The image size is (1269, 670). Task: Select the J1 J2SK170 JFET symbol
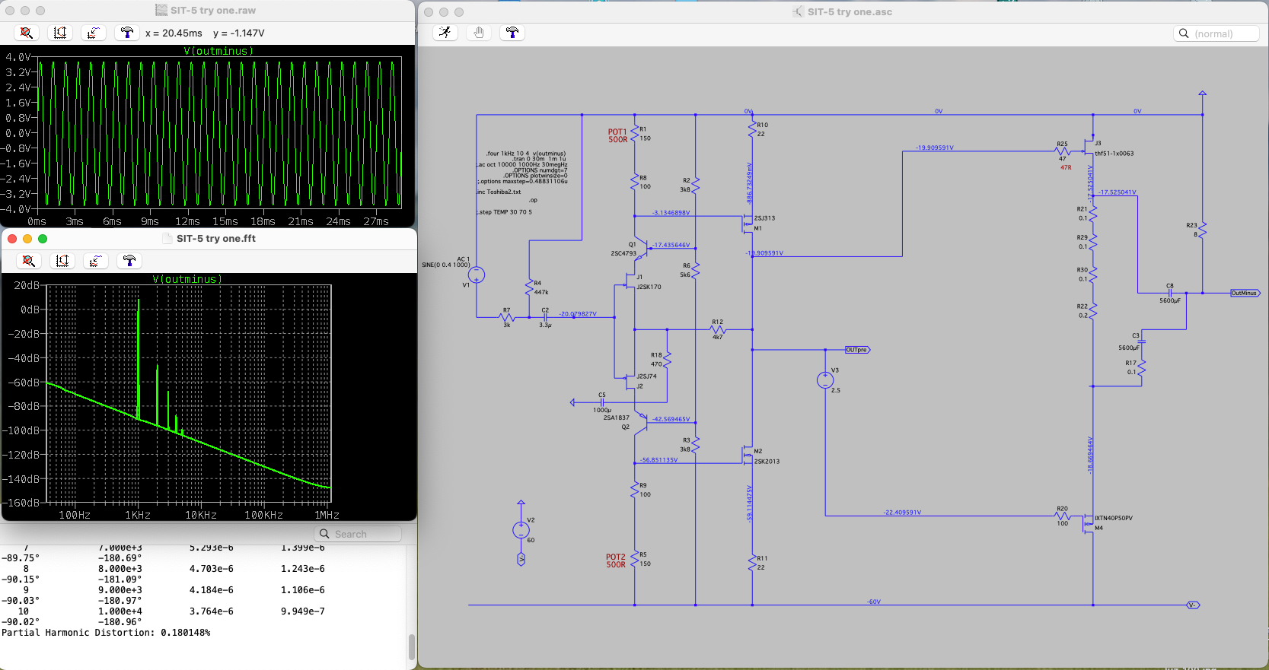(630, 283)
